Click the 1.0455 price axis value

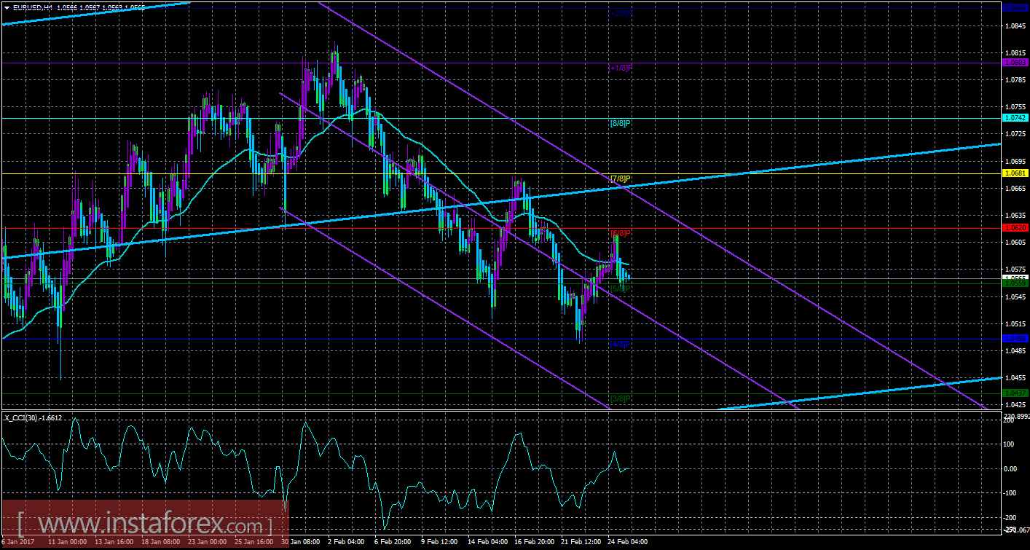1015,378
